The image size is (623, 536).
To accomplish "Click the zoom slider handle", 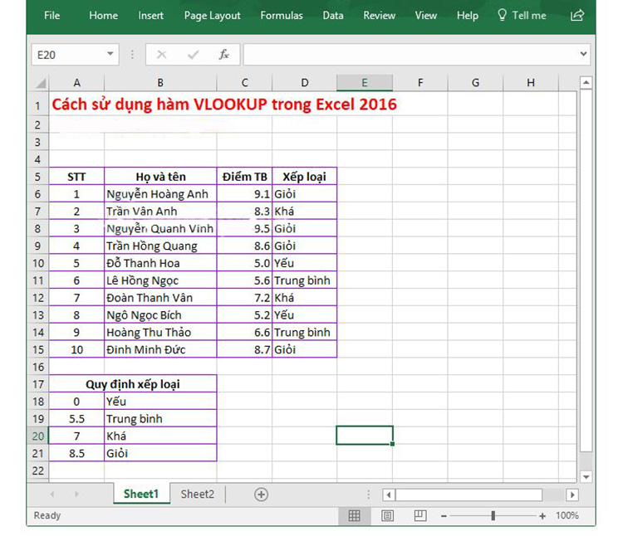I will (x=493, y=516).
